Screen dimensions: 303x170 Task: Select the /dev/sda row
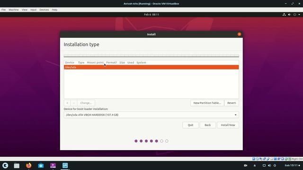click(x=151, y=67)
